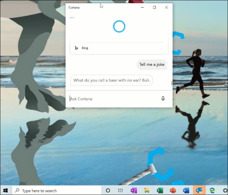Minimize the Cortana window

click(x=142, y=7)
